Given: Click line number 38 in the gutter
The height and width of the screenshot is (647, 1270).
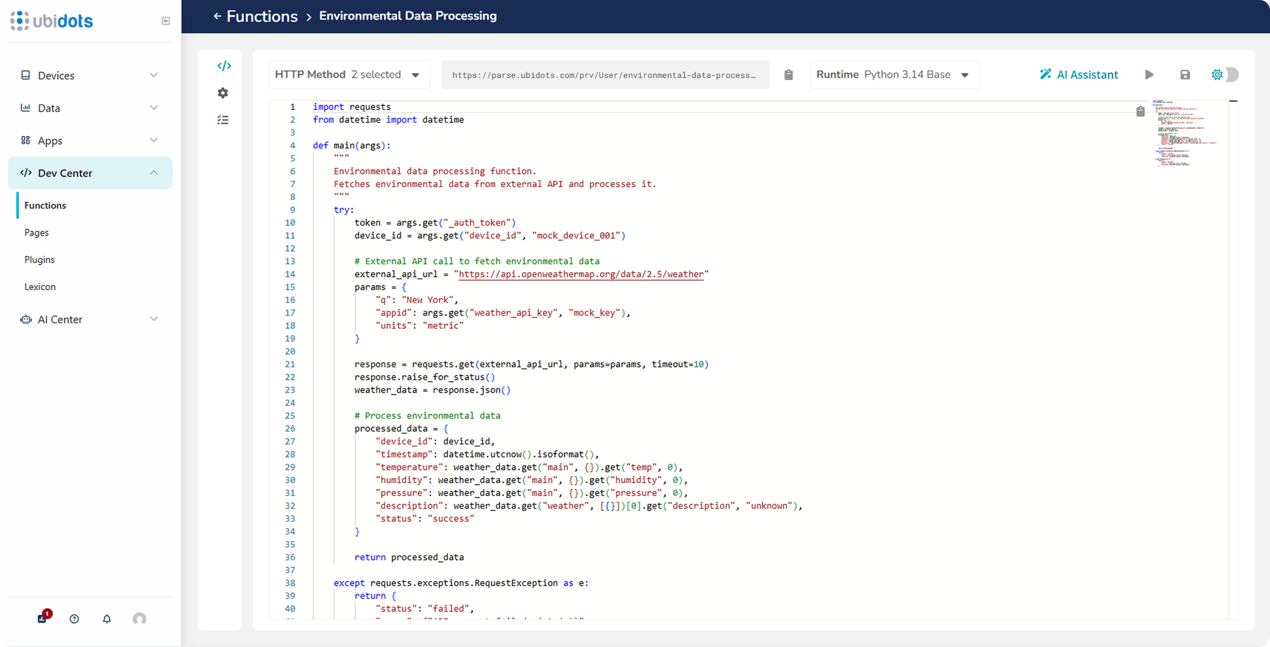Looking at the screenshot, I should click(x=290, y=583).
